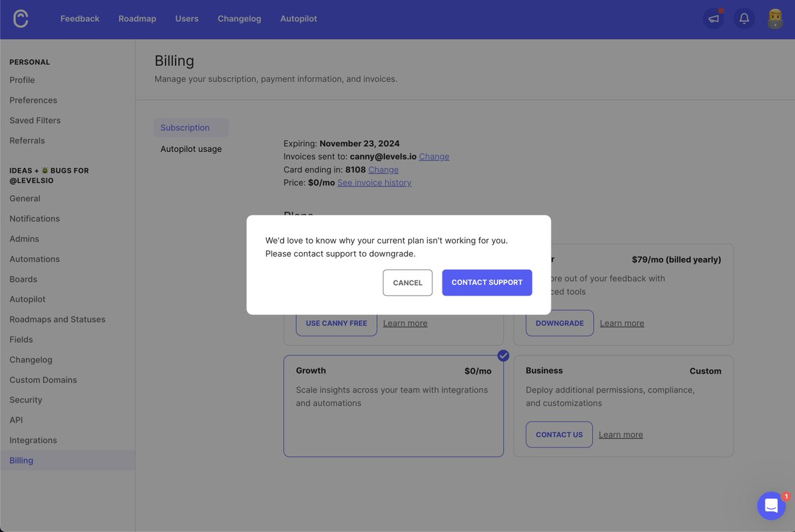
Task: Open the Users tab
Action: tap(187, 19)
